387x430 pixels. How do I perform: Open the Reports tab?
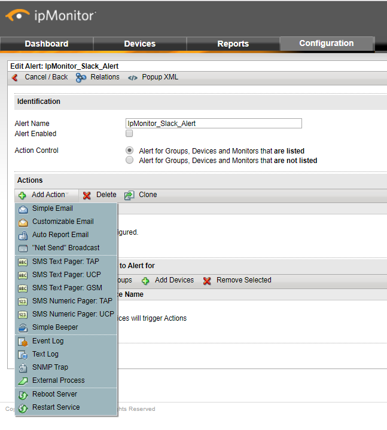tap(233, 44)
